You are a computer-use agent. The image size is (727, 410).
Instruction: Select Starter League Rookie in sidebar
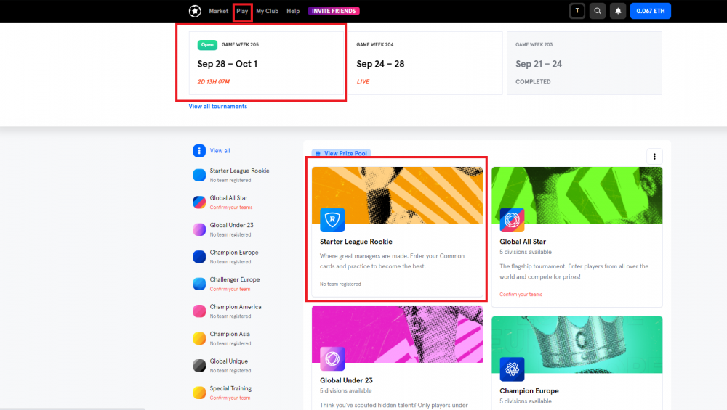[x=239, y=171]
